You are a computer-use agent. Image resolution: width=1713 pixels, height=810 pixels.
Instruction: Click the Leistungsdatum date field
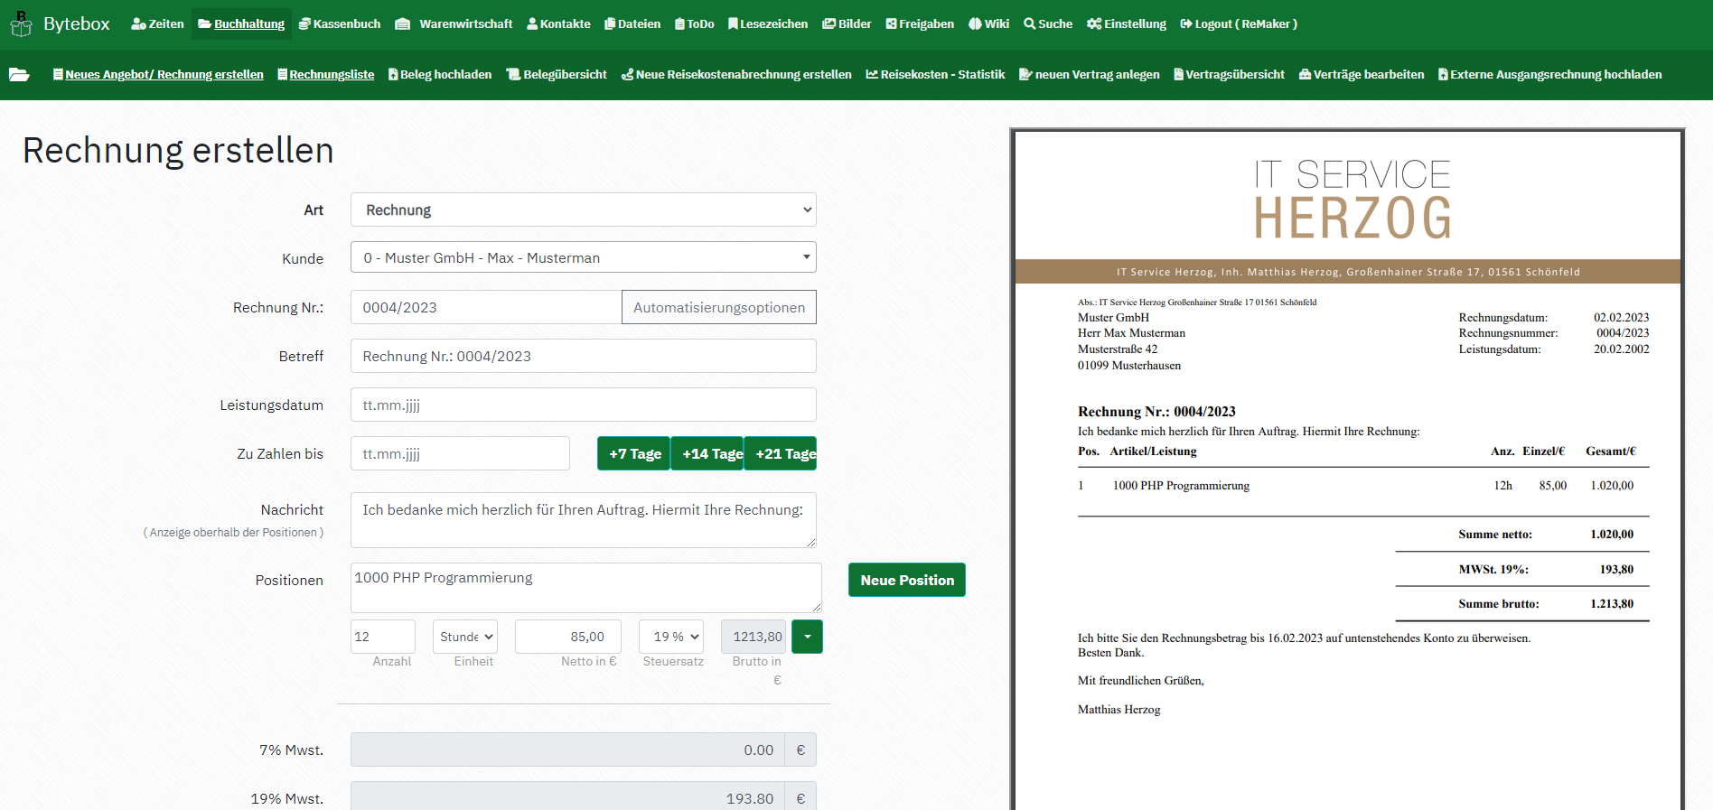tap(584, 405)
